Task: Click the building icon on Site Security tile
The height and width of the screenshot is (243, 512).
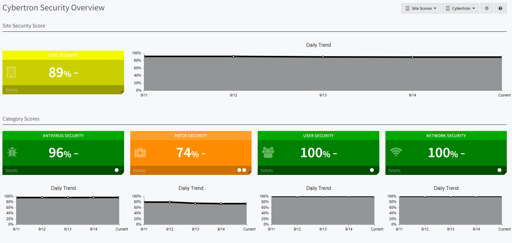Action: click(11, 72)
